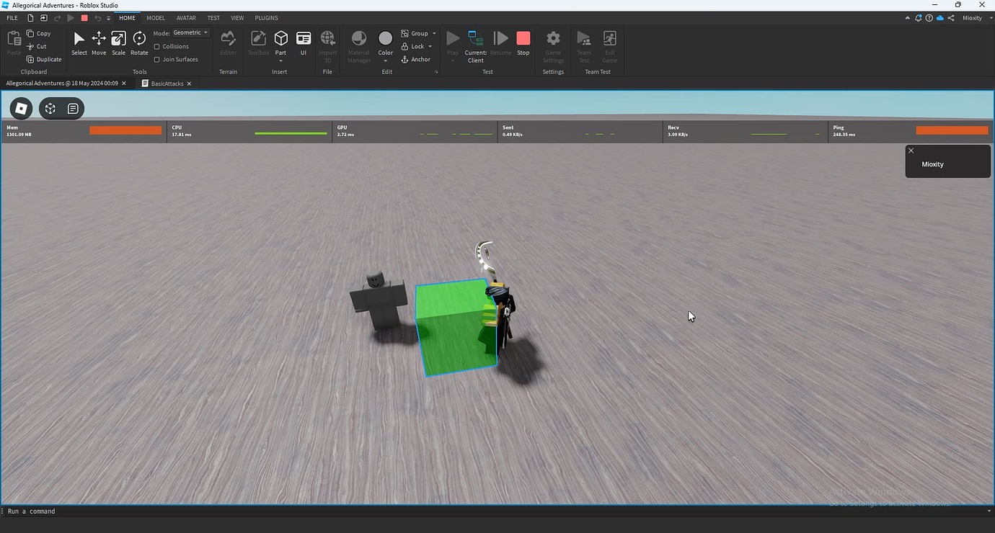Click the Roblox logo in the viewport overlay
This screenshot has width=995, height=533.
19,108
